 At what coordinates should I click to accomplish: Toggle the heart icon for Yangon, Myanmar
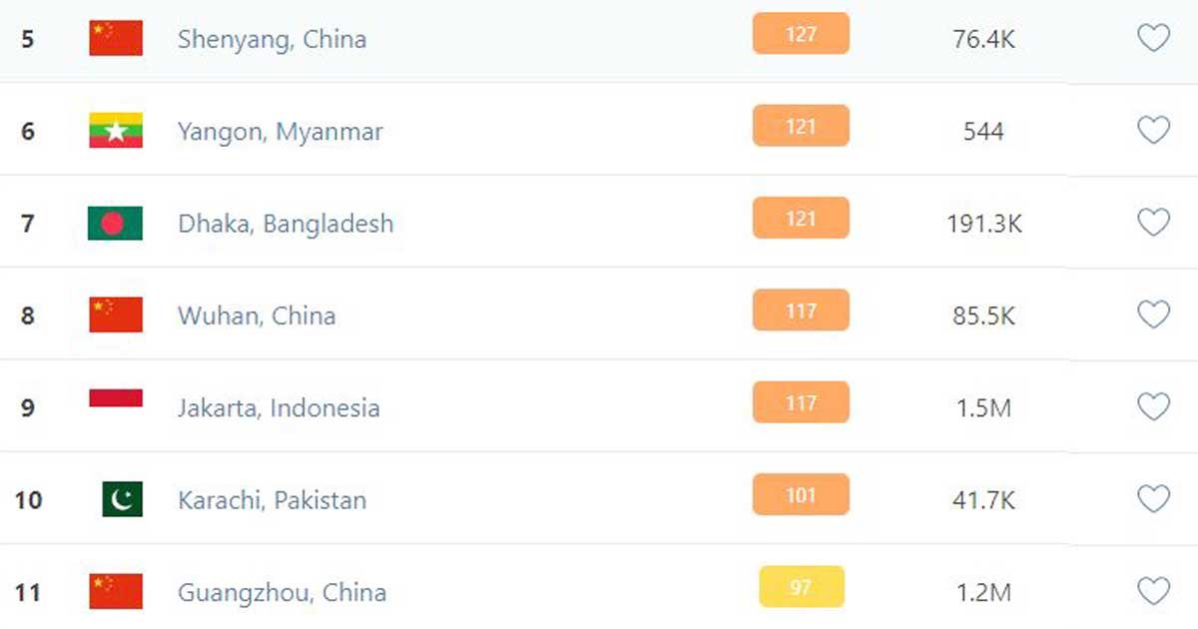tap(1153, 131)
